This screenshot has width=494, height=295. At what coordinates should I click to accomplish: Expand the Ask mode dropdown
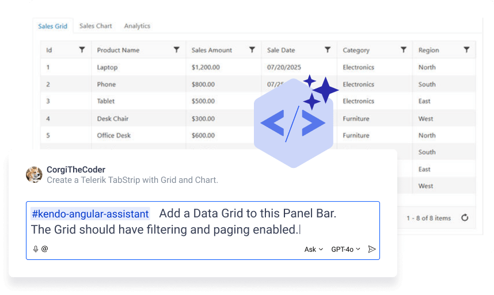pos(313,250)
